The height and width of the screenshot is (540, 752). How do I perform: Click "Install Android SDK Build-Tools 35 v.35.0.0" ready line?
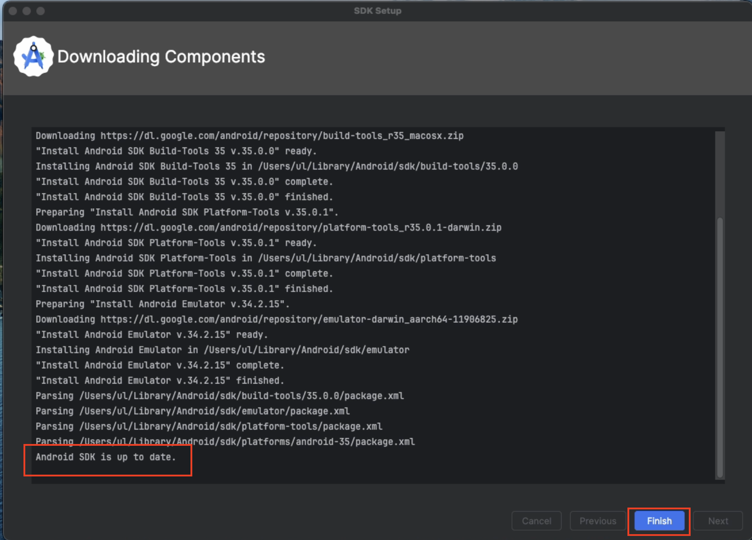[176, 151]
